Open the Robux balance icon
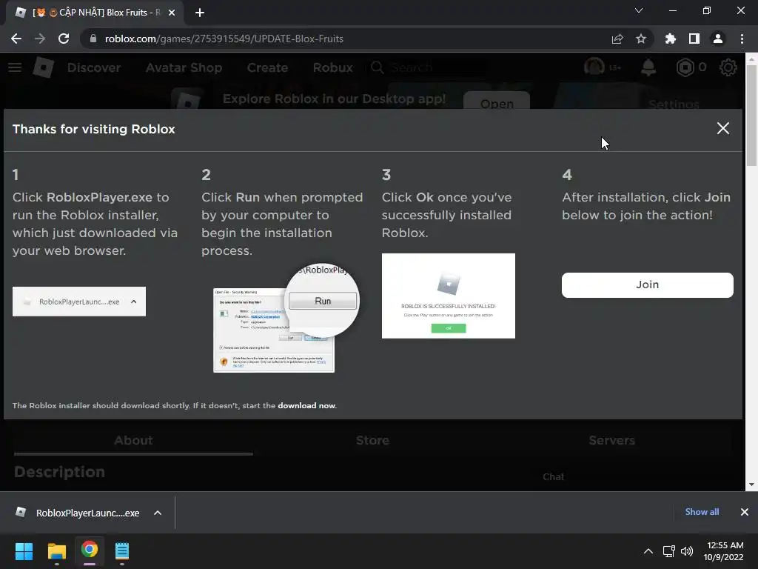 pyautogui.click(x=685, y=67)
